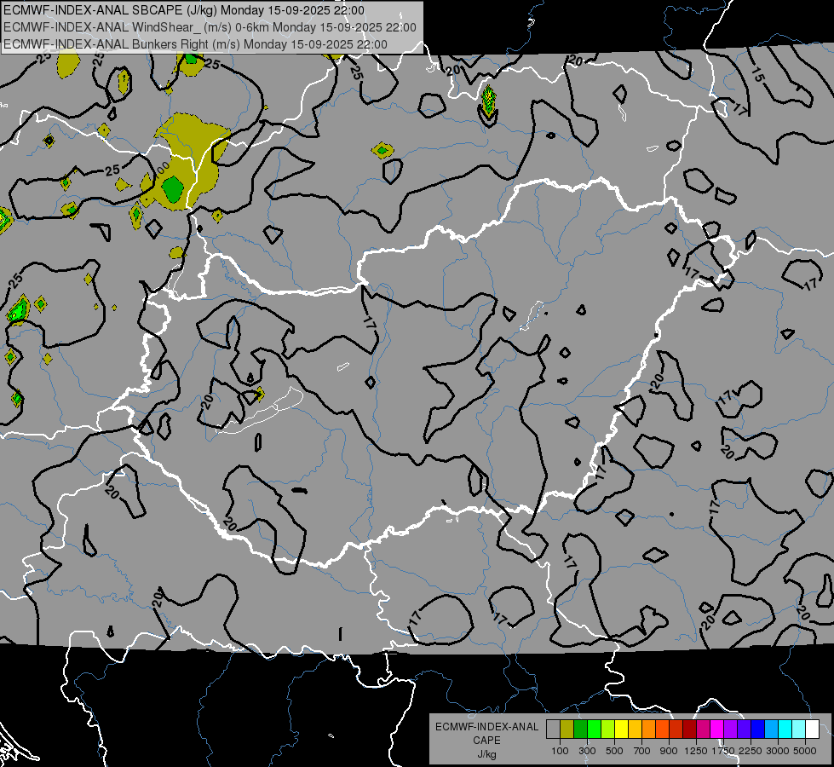The image size is (834, 767).
Task: Pick the pure yellow legend swatch
Action: click(621, 730)
